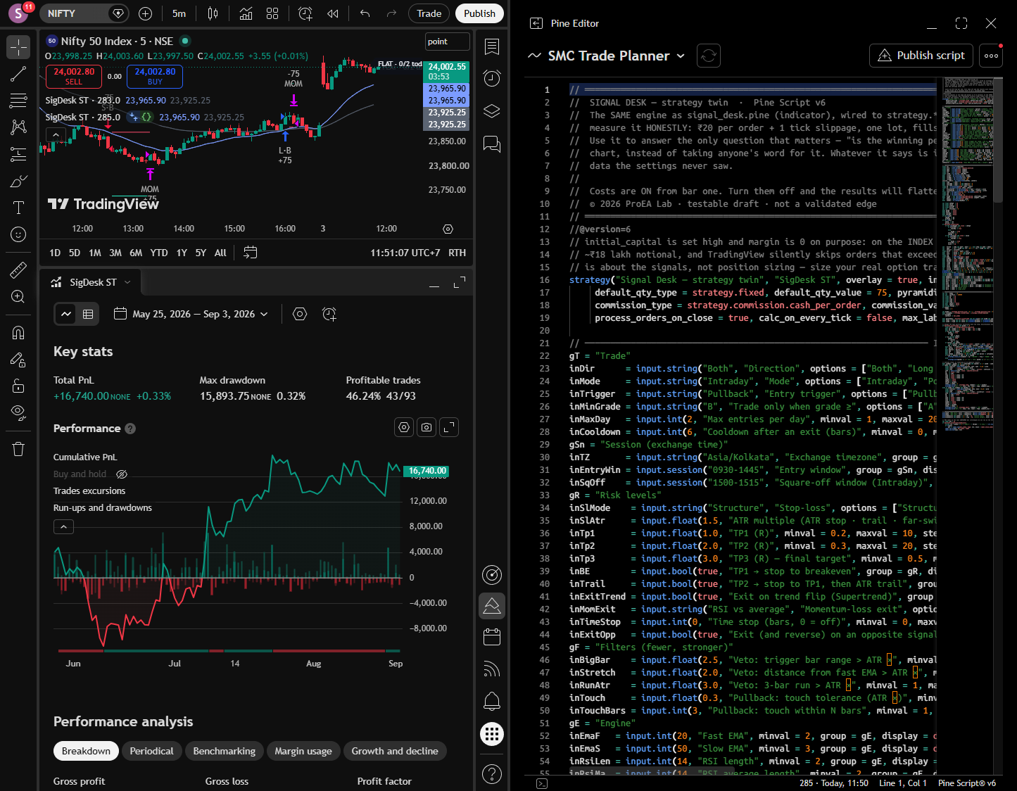Open the object tree layers panel
The image size is (1017, 791).
pos(492,111)
